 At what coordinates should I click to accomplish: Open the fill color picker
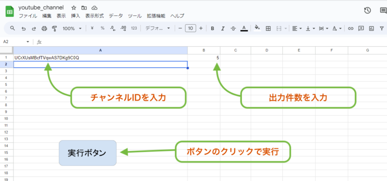(x=258, y=28)
